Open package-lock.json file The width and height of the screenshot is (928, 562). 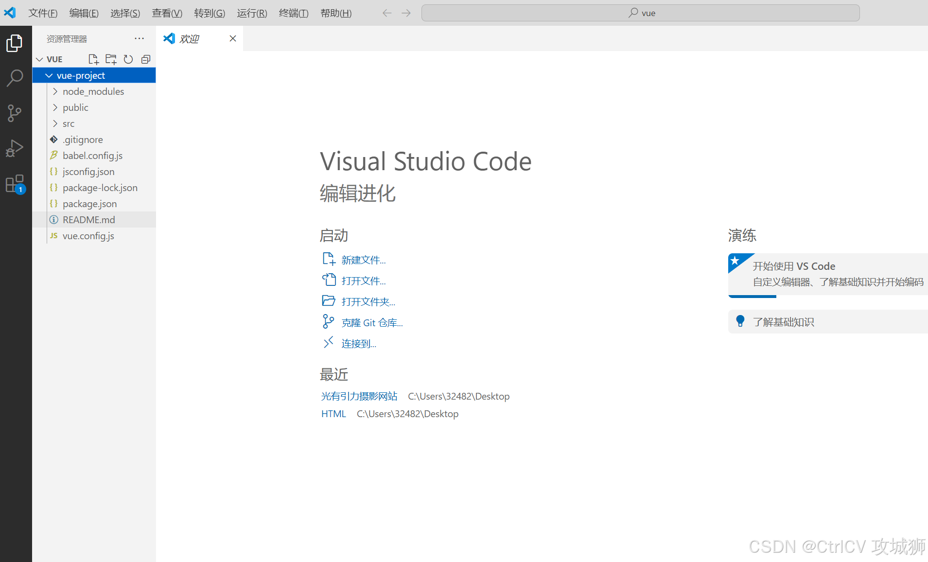pos(94,188)
